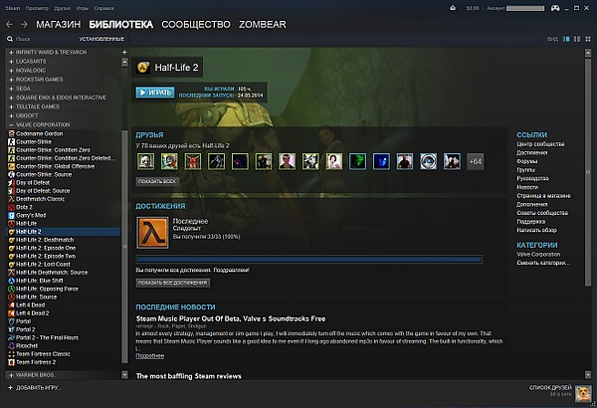Switch to grid view icon
Screen dimensions: 597x408
tap(588, 39)
